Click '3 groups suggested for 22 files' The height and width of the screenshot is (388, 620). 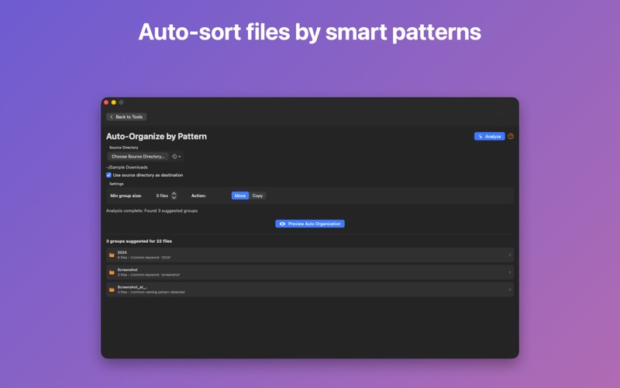[139, 241]
